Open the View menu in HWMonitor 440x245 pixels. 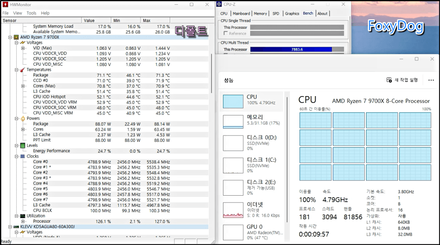pos(17,13)
